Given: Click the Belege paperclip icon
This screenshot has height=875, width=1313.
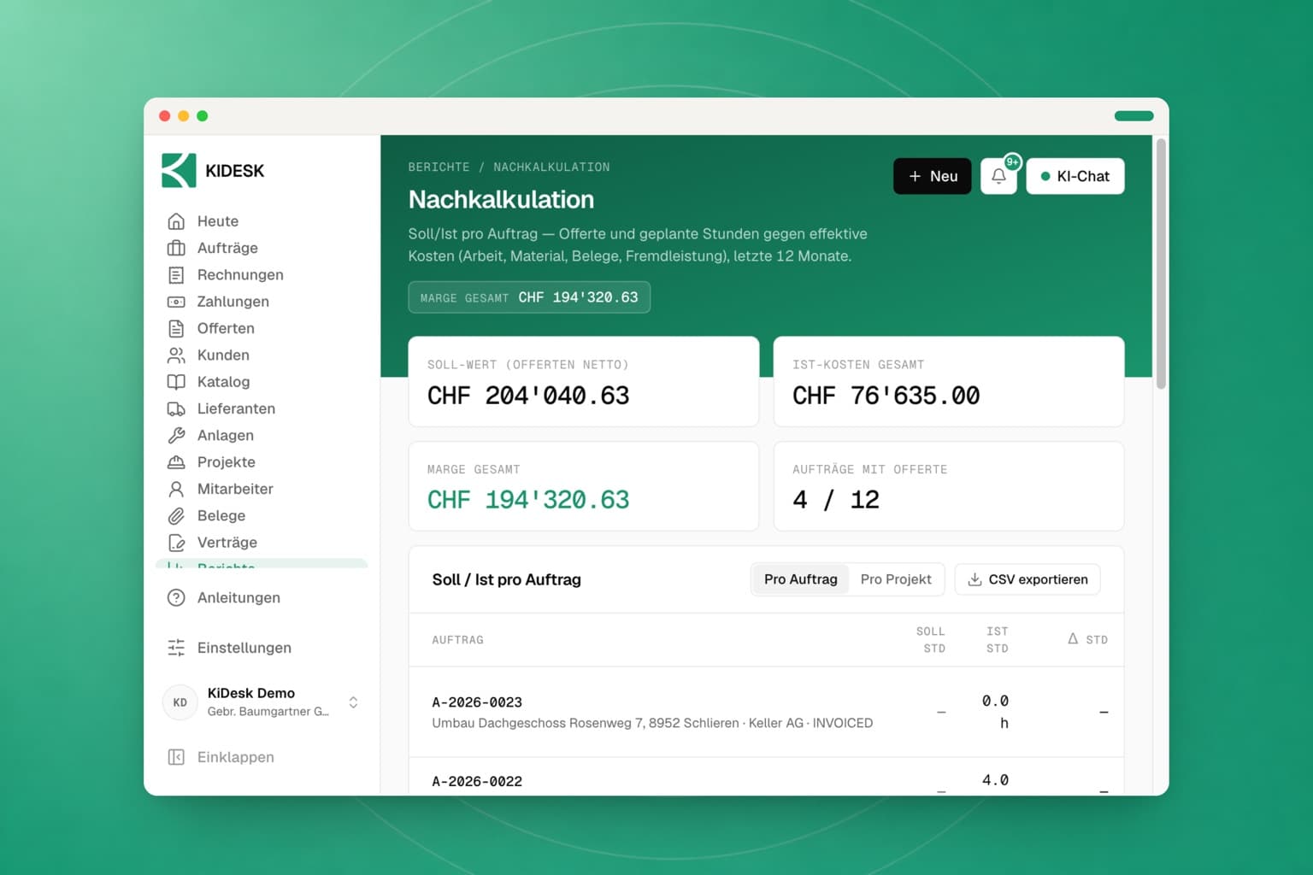Looking at the screenshot, I should [176, 515].
